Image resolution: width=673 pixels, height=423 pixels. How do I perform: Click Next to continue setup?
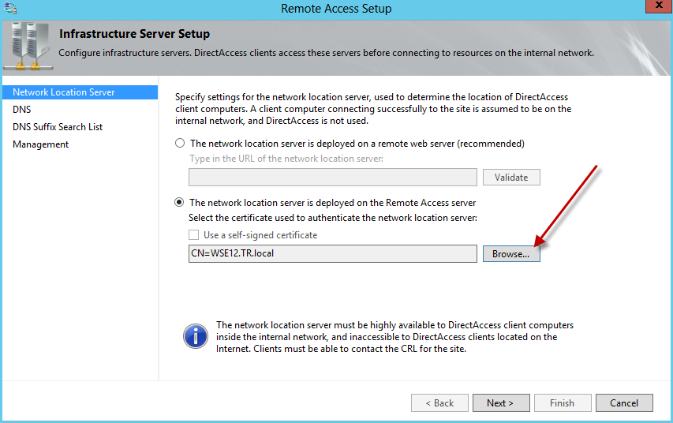pyautogui.click(x=500, y=402)
